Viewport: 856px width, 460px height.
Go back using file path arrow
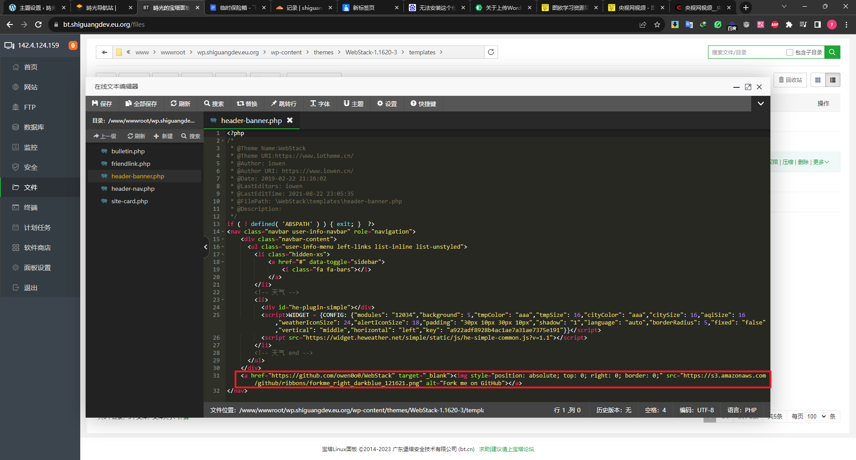[104, 52]
